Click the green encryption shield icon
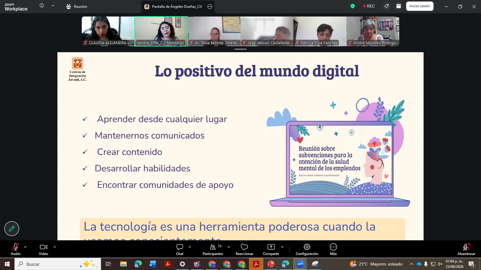This screenshot has height=270, width=481. 353,6
